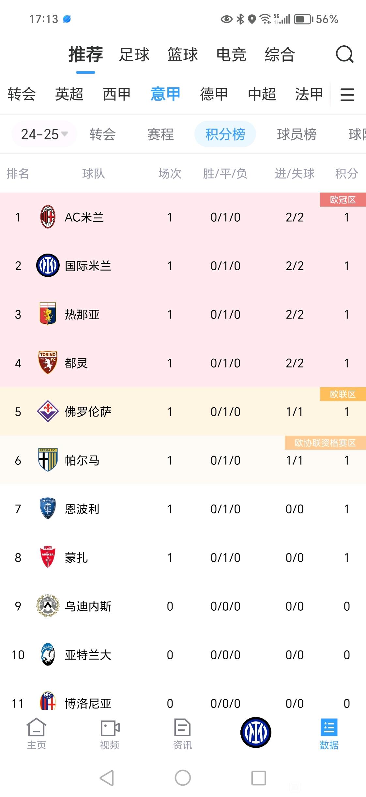The width and height of the screenshot is (366, 797).
Task: Open the 亚特兰大 team row
Action: (x=183, y=655)
